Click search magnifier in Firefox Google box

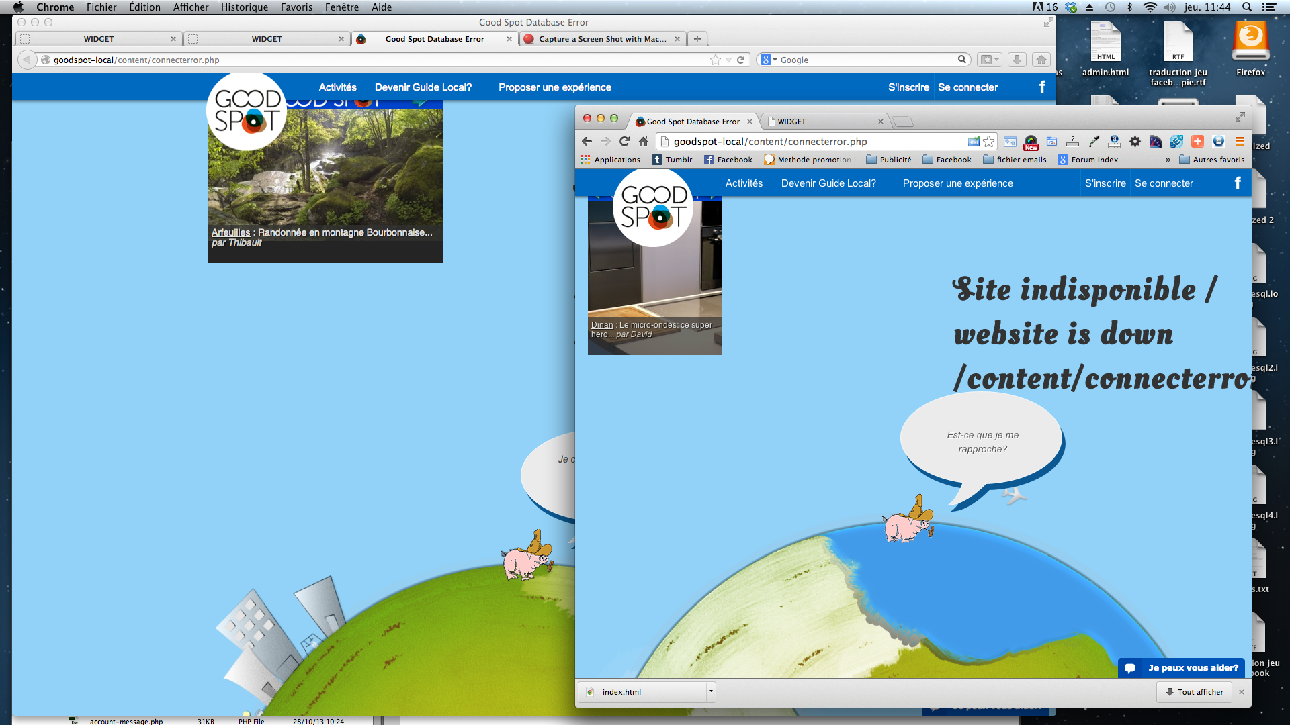click(x=962, y=59)
